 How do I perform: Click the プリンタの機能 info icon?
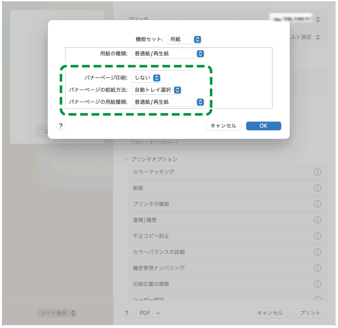pos(318,204)
